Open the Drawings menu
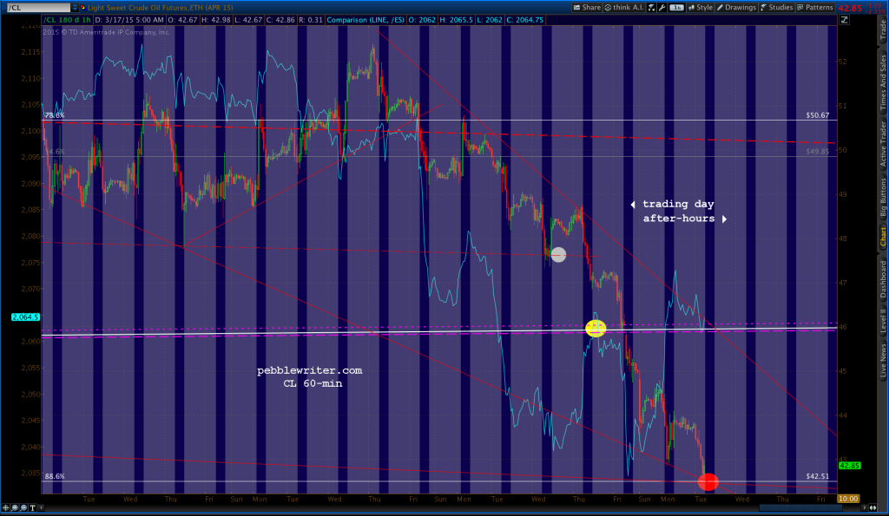The image size is (889, 516). click(736, 7)
